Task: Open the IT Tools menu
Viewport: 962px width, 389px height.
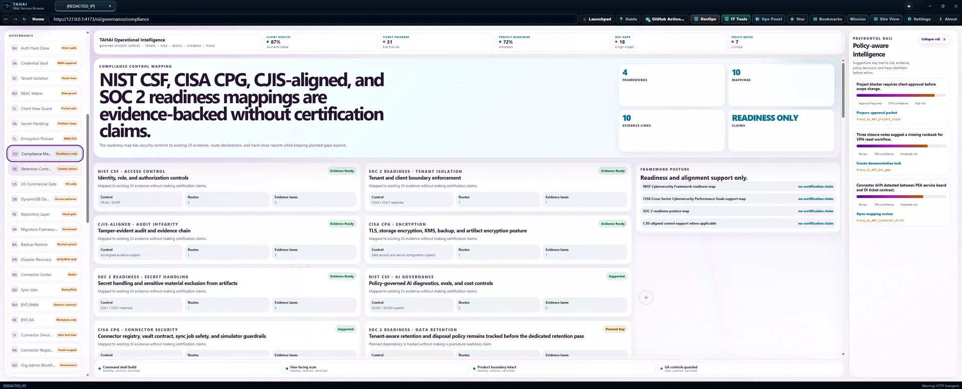Action: (736, 19)
